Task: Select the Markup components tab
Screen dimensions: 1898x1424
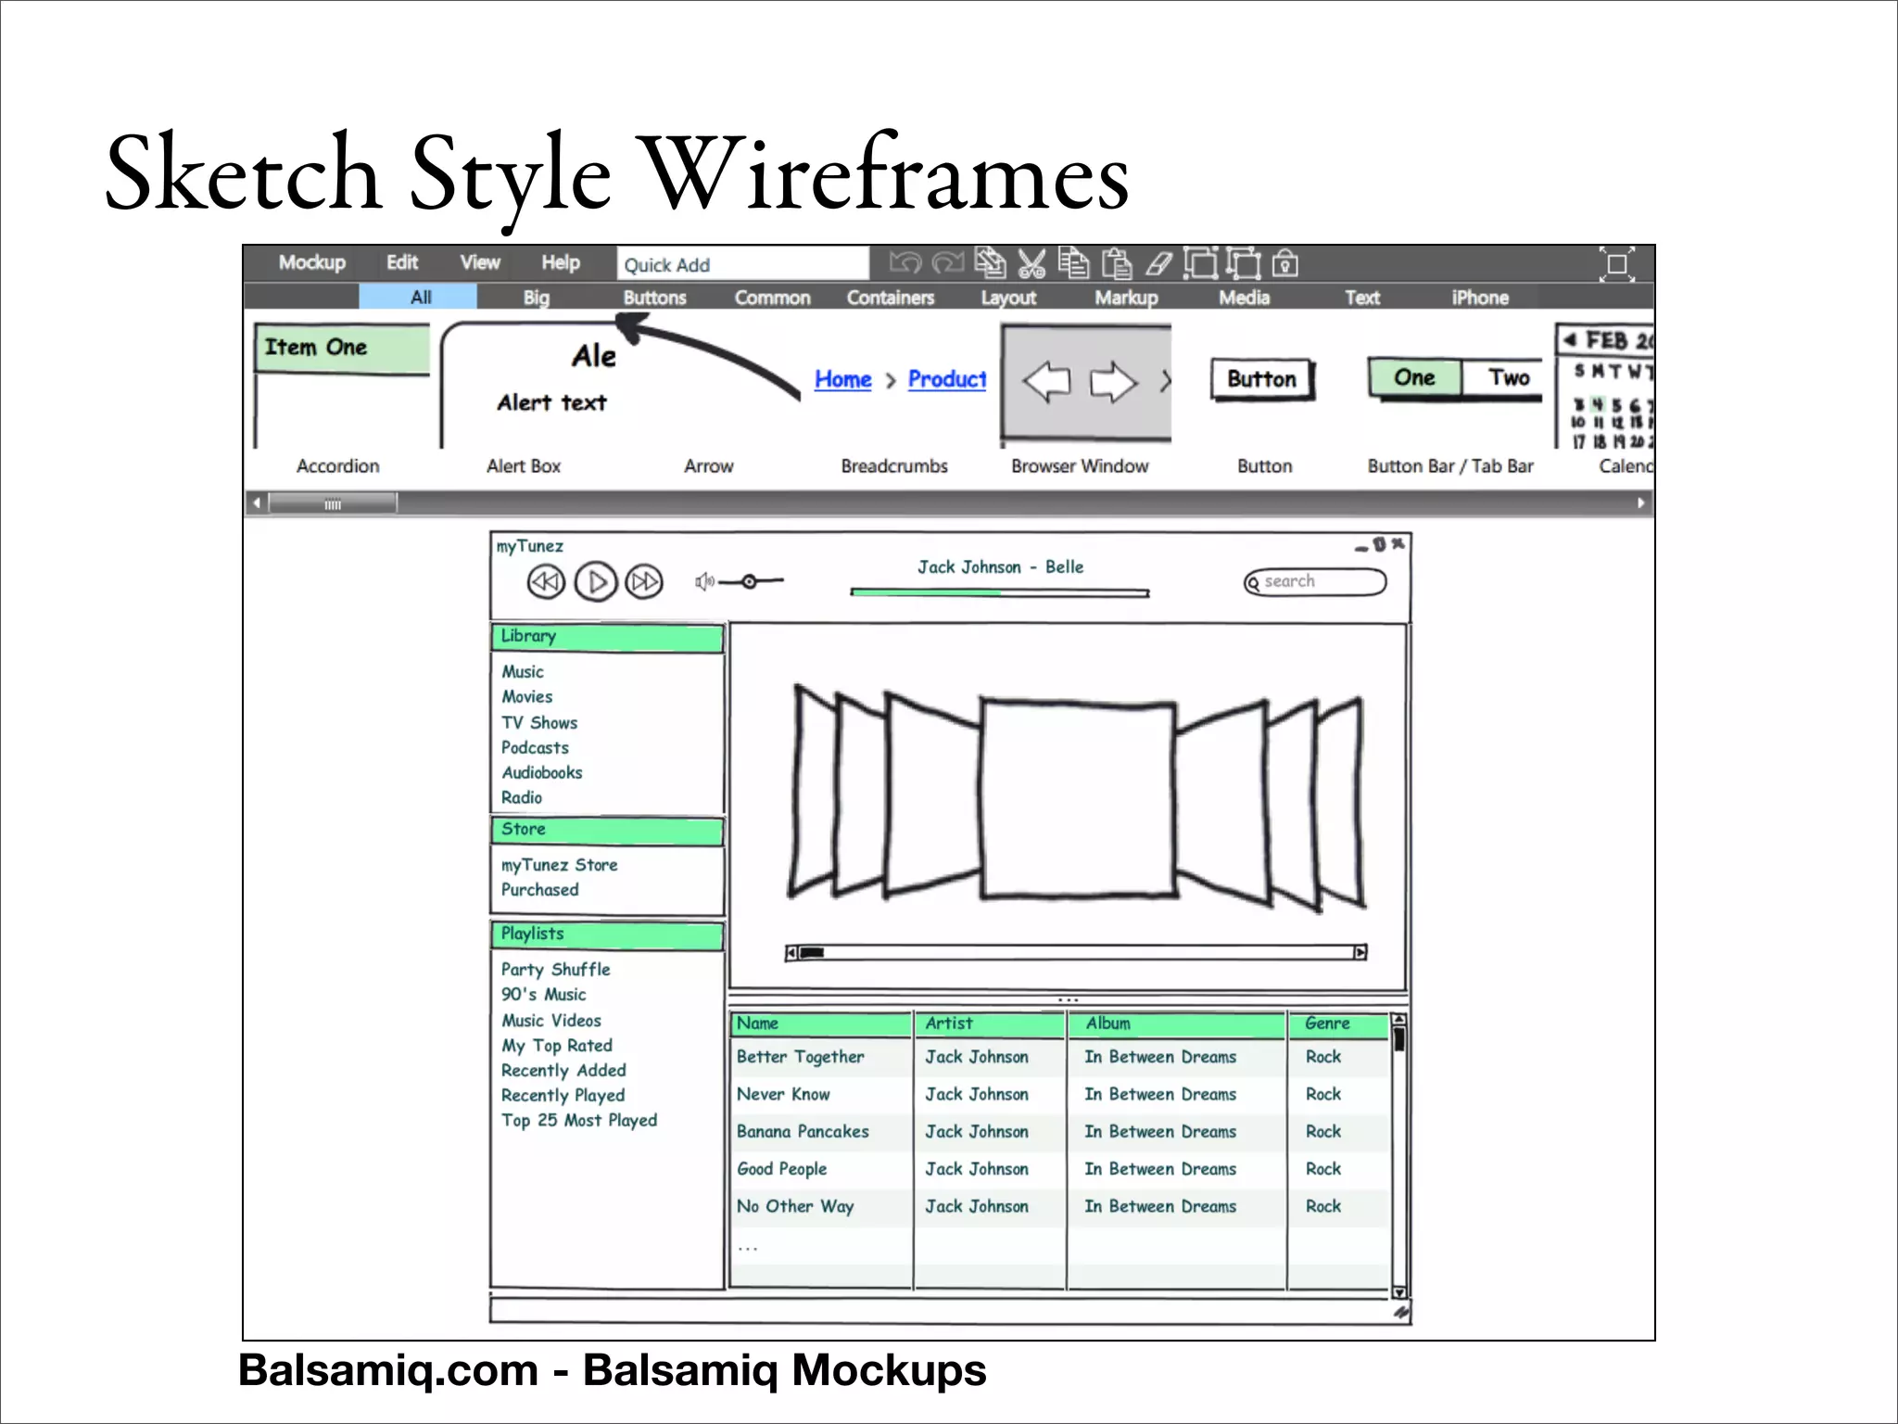Action: coord(1126,297)
